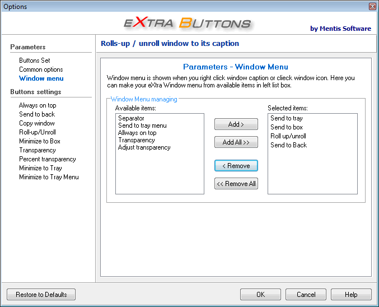Image resolution: width=379 pixels, height=307 pixels.
Task: Pick Send to tray menu available item
Action: tap(142, 125)
